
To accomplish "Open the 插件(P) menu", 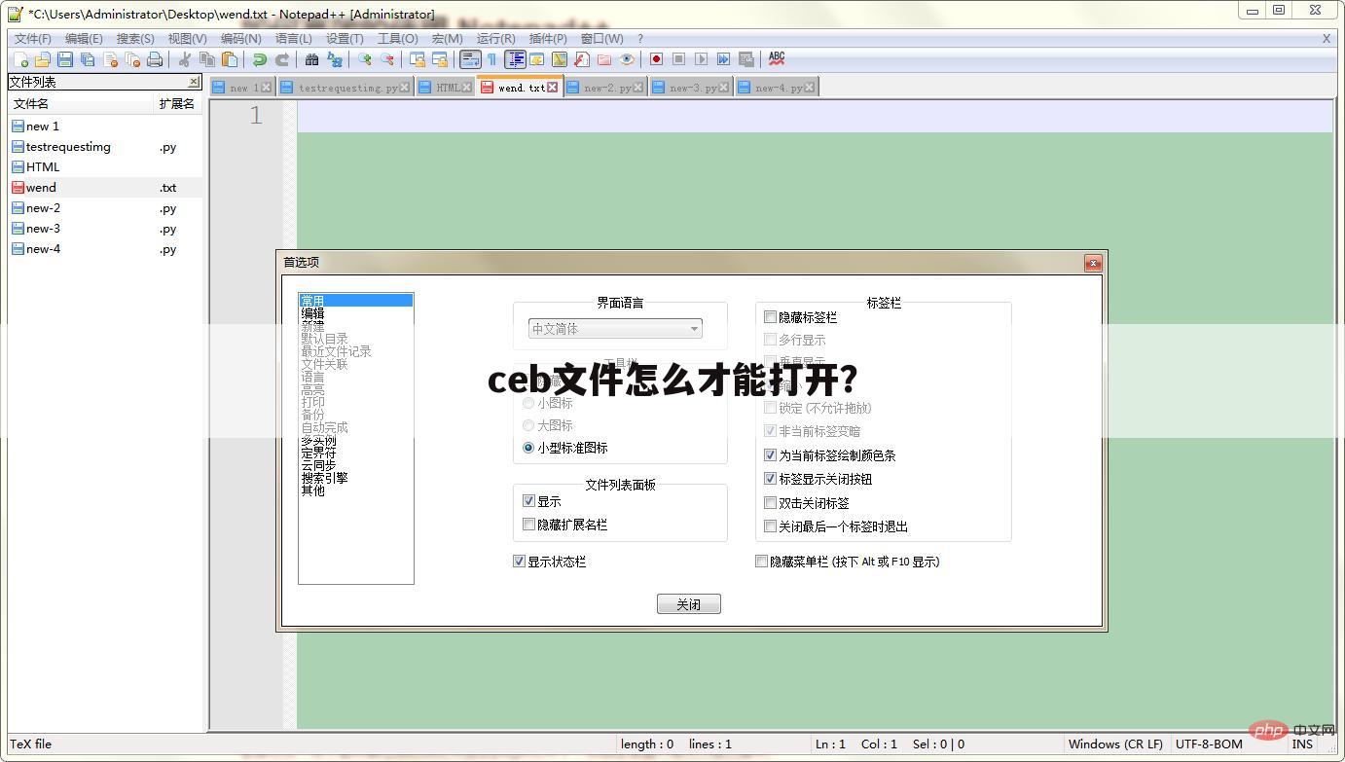I will 548,39.
